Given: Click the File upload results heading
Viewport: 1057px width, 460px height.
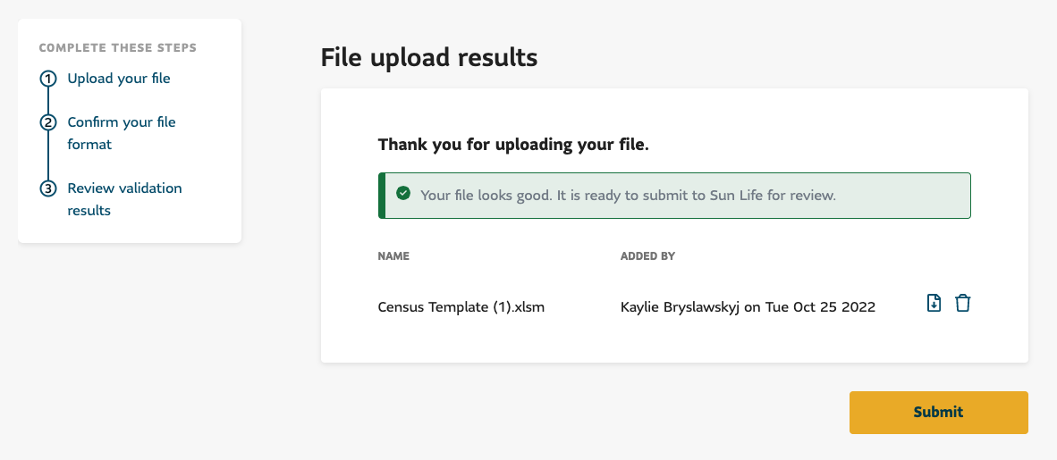Looking at the screenshot, I should pyautogui.click(x=428, y=58).
